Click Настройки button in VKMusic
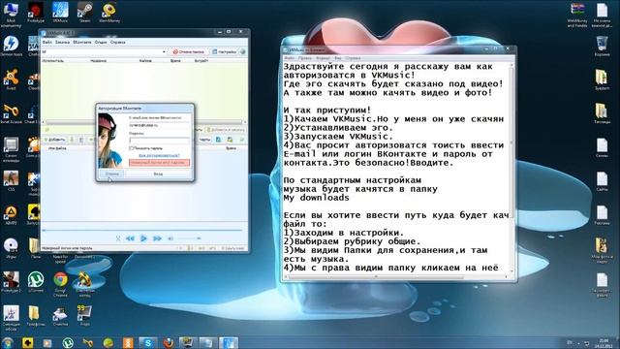 224,51
